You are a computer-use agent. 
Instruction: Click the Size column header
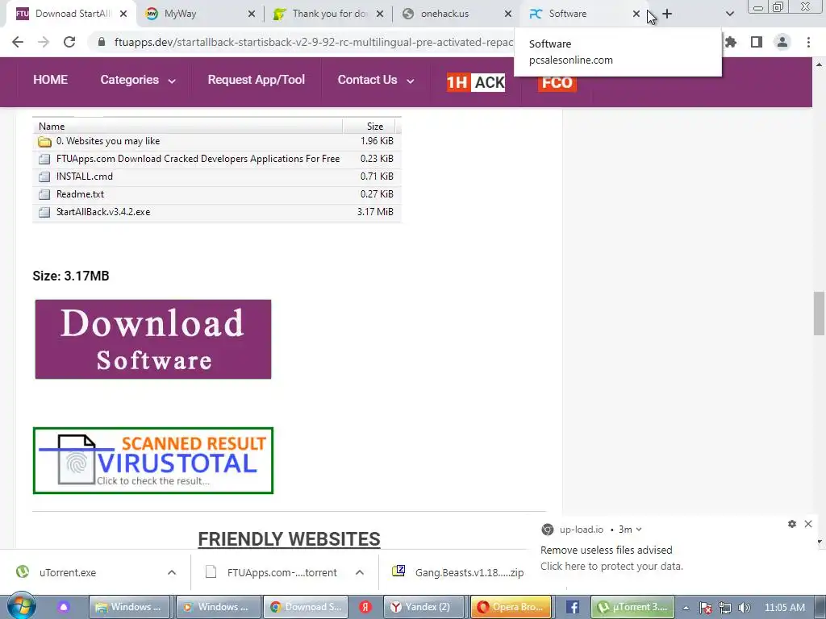click(374, 127)
